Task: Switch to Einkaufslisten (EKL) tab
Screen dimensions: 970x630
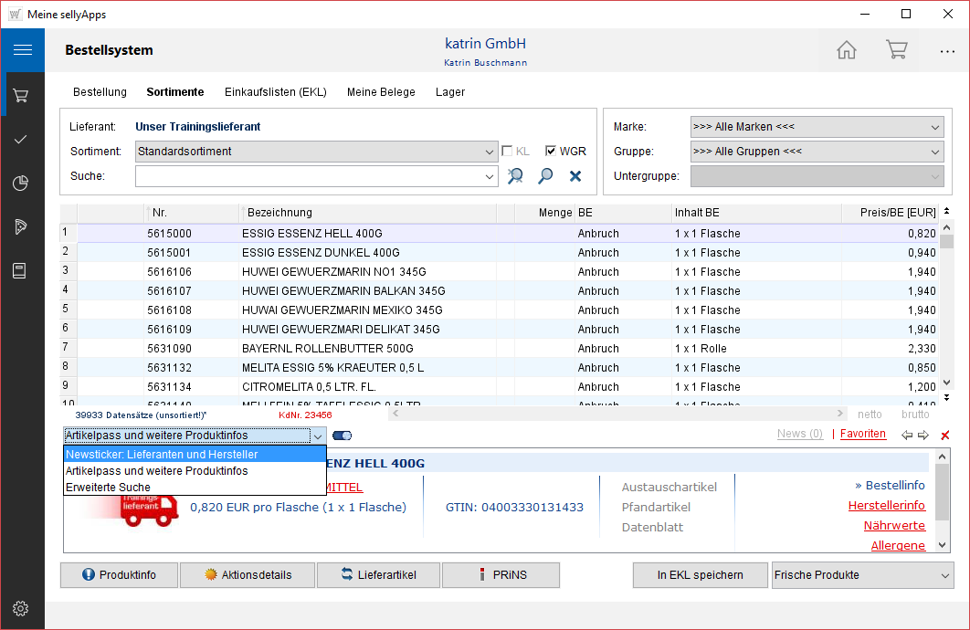Action: pyautogui.click(x=275, y=92)
